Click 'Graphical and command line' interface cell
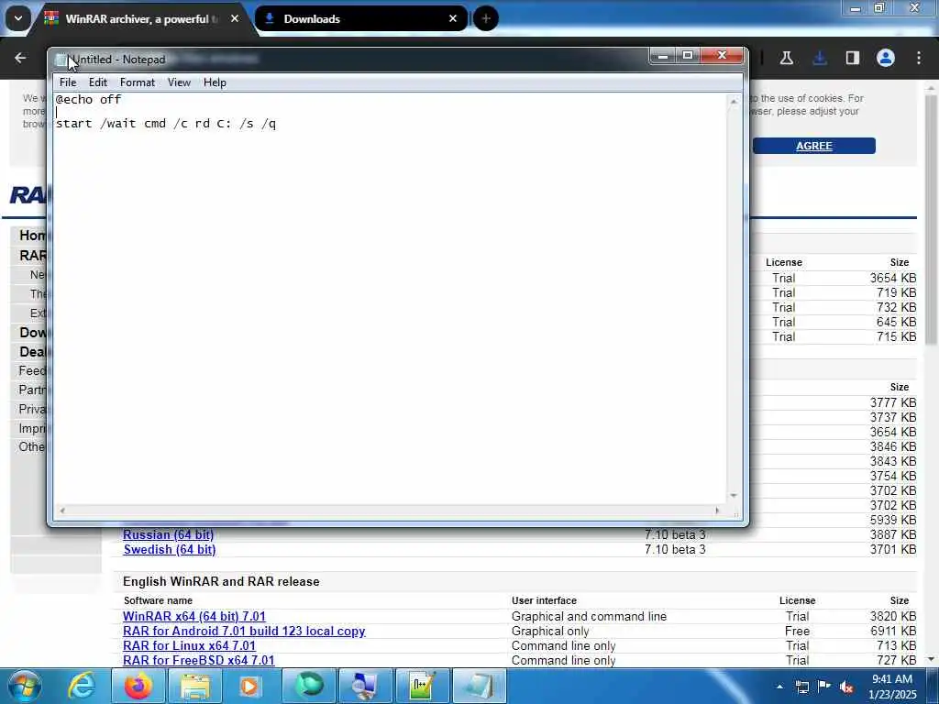Screen dimensions: 939x704 click(589, 616)
